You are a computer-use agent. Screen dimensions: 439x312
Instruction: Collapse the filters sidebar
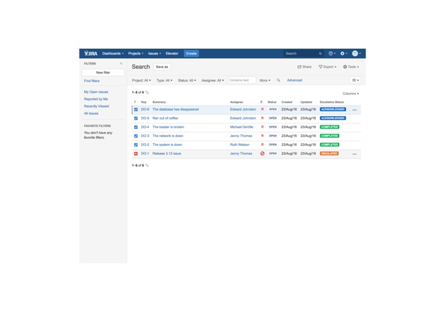point(121,64)
